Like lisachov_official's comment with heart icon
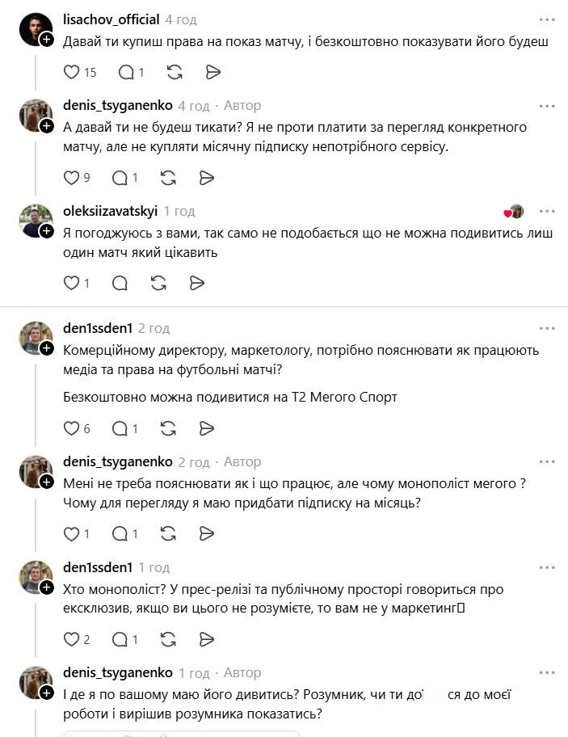This screenshot has width=568, height=737. pos(72,72)
